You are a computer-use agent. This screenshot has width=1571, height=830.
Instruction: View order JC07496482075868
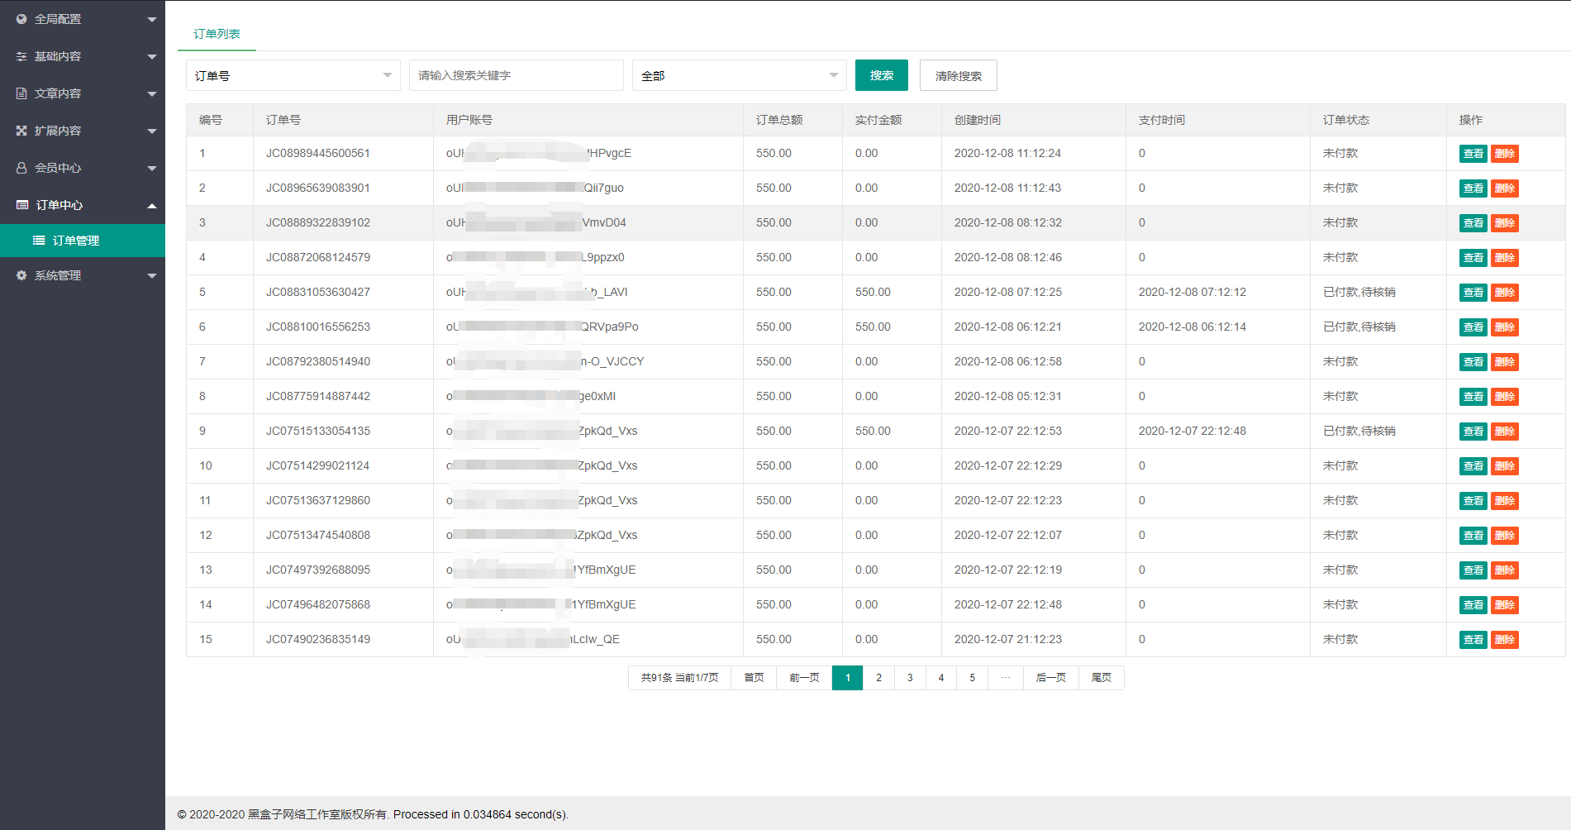point(1473,605)
